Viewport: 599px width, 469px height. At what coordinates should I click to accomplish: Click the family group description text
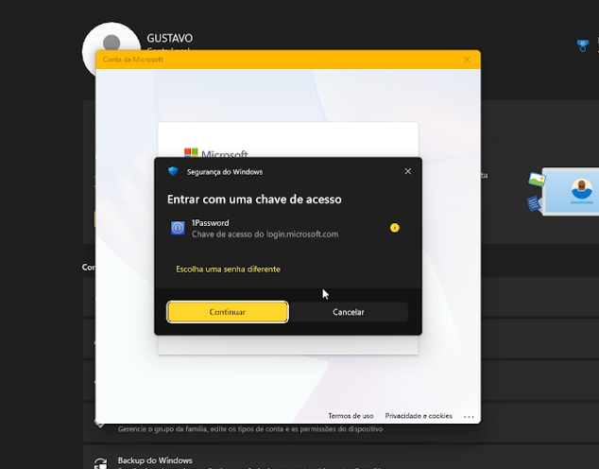[250, 429]
